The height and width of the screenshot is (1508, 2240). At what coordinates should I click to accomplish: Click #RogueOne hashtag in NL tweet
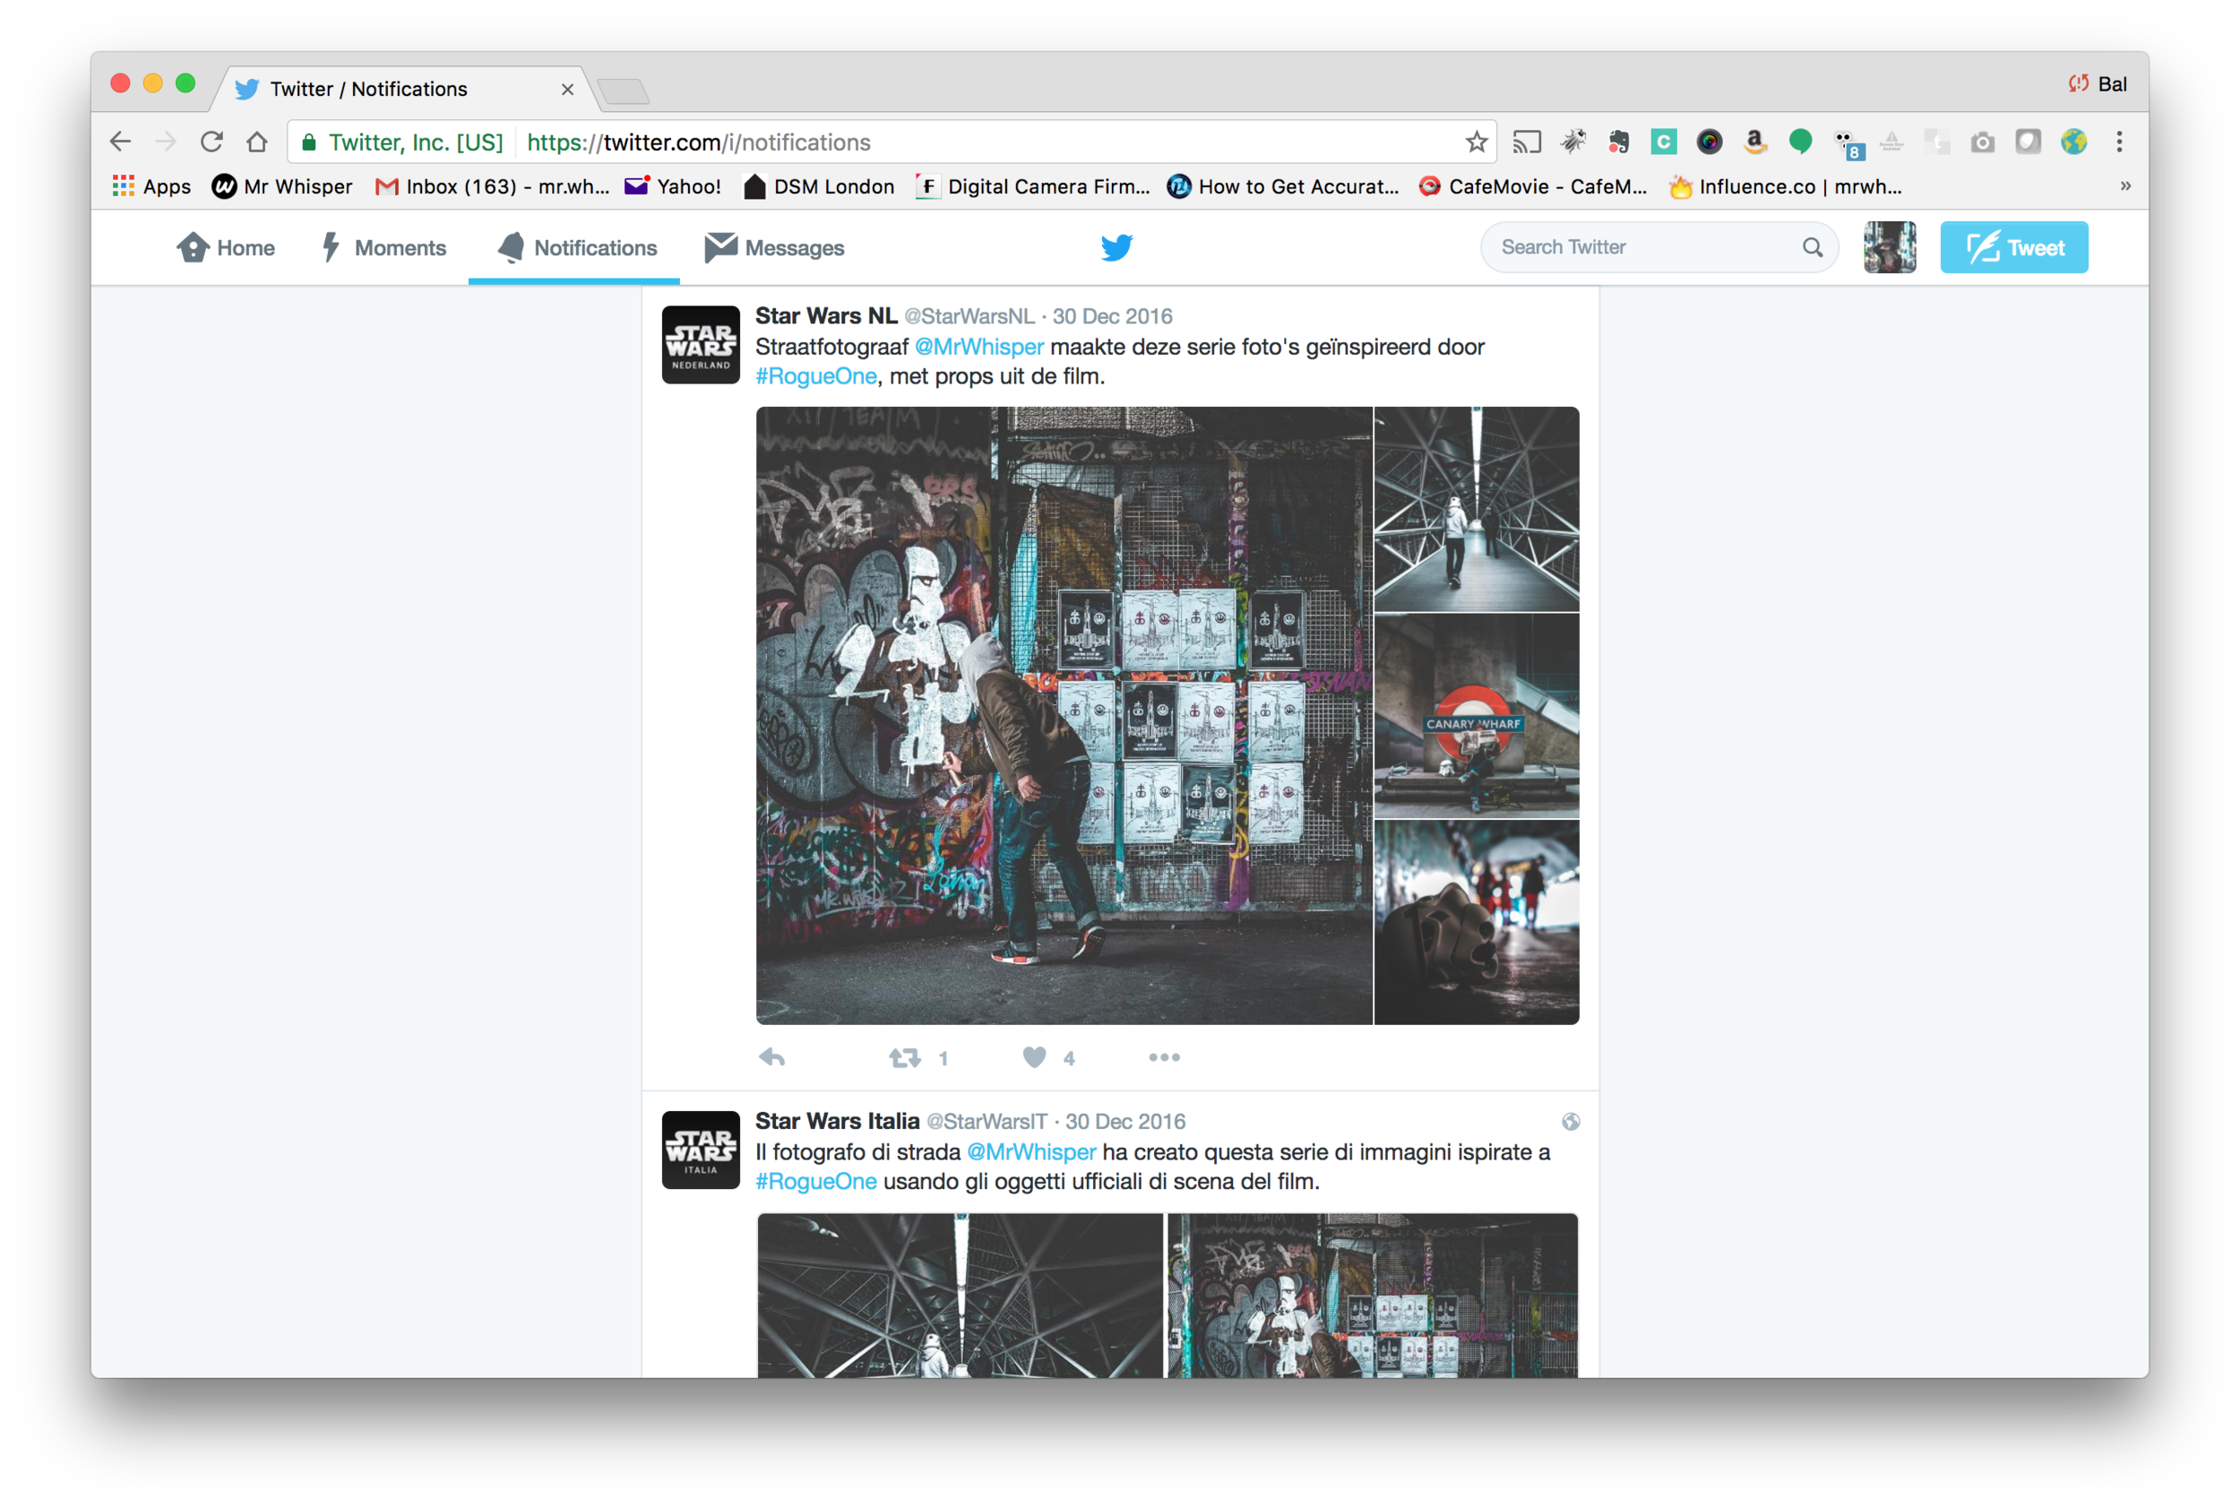[815, 377]
